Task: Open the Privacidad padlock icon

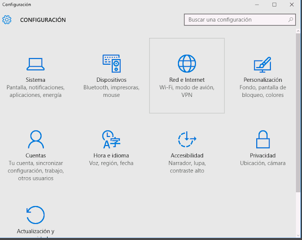Action: pyautogui.click(x=263, y=139)
